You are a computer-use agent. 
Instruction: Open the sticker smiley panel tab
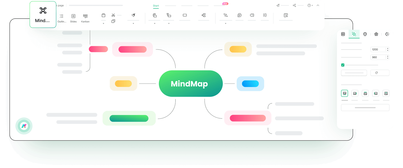(365, 34)
